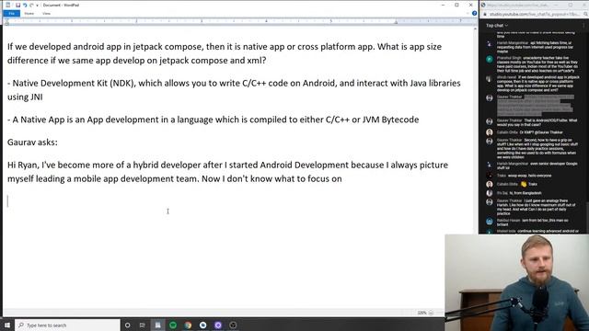
Task: Click the text 'Gaurav asks:' in document
Action: click(x=32, y=143)
